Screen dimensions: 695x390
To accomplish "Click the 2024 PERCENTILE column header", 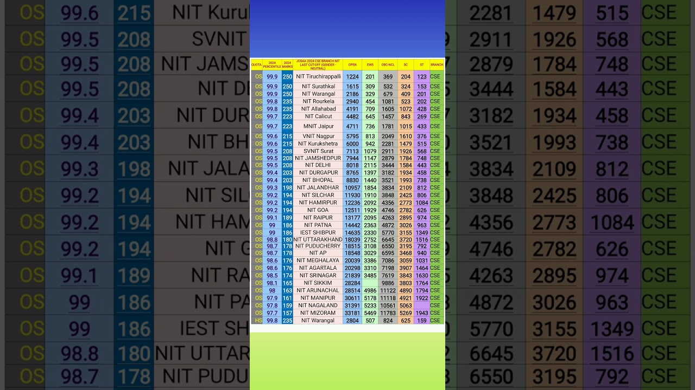I will point(272,64).
